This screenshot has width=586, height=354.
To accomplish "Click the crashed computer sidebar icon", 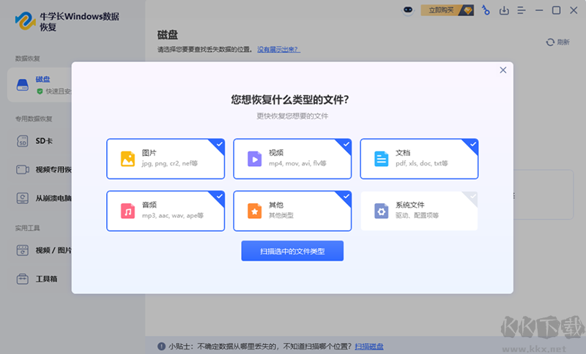I will (23, 198).
